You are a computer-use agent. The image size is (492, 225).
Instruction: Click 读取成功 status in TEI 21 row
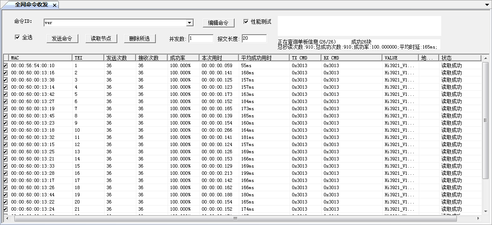451,209
